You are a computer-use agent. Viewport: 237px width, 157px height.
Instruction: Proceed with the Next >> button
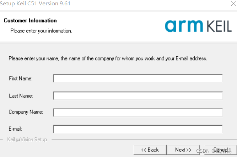(183, 150)
